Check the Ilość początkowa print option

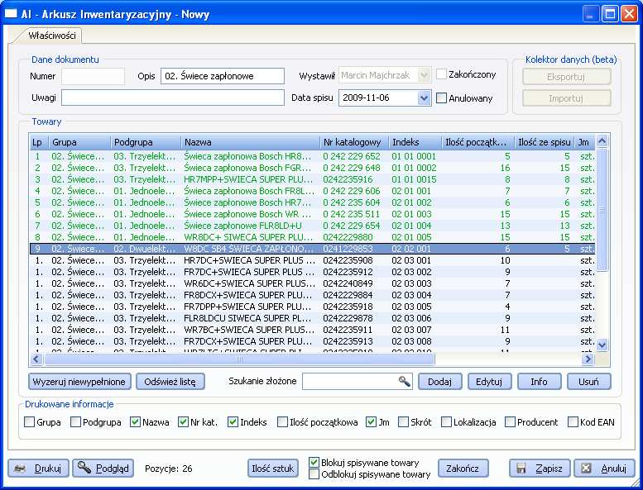click(x=282, y=421)
